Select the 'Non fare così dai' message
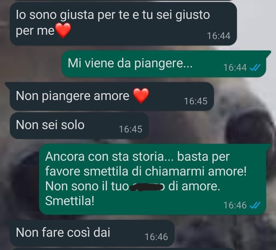The width and height of the screenshot is (276, 250). [x=90, y=233]
